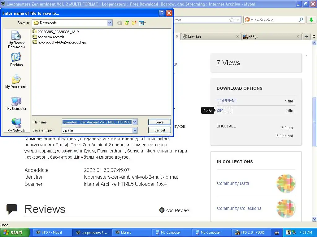317x237 pixels.
Task: Switch to HFS / - Mypal taskbar item
Action: (52, 232)
